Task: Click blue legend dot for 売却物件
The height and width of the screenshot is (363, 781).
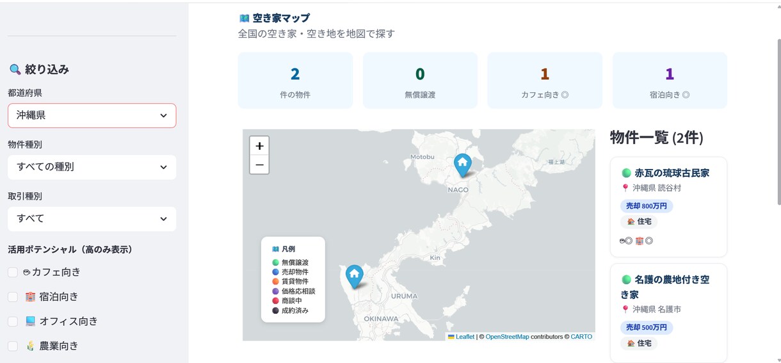Action: (x=275, y=272)
